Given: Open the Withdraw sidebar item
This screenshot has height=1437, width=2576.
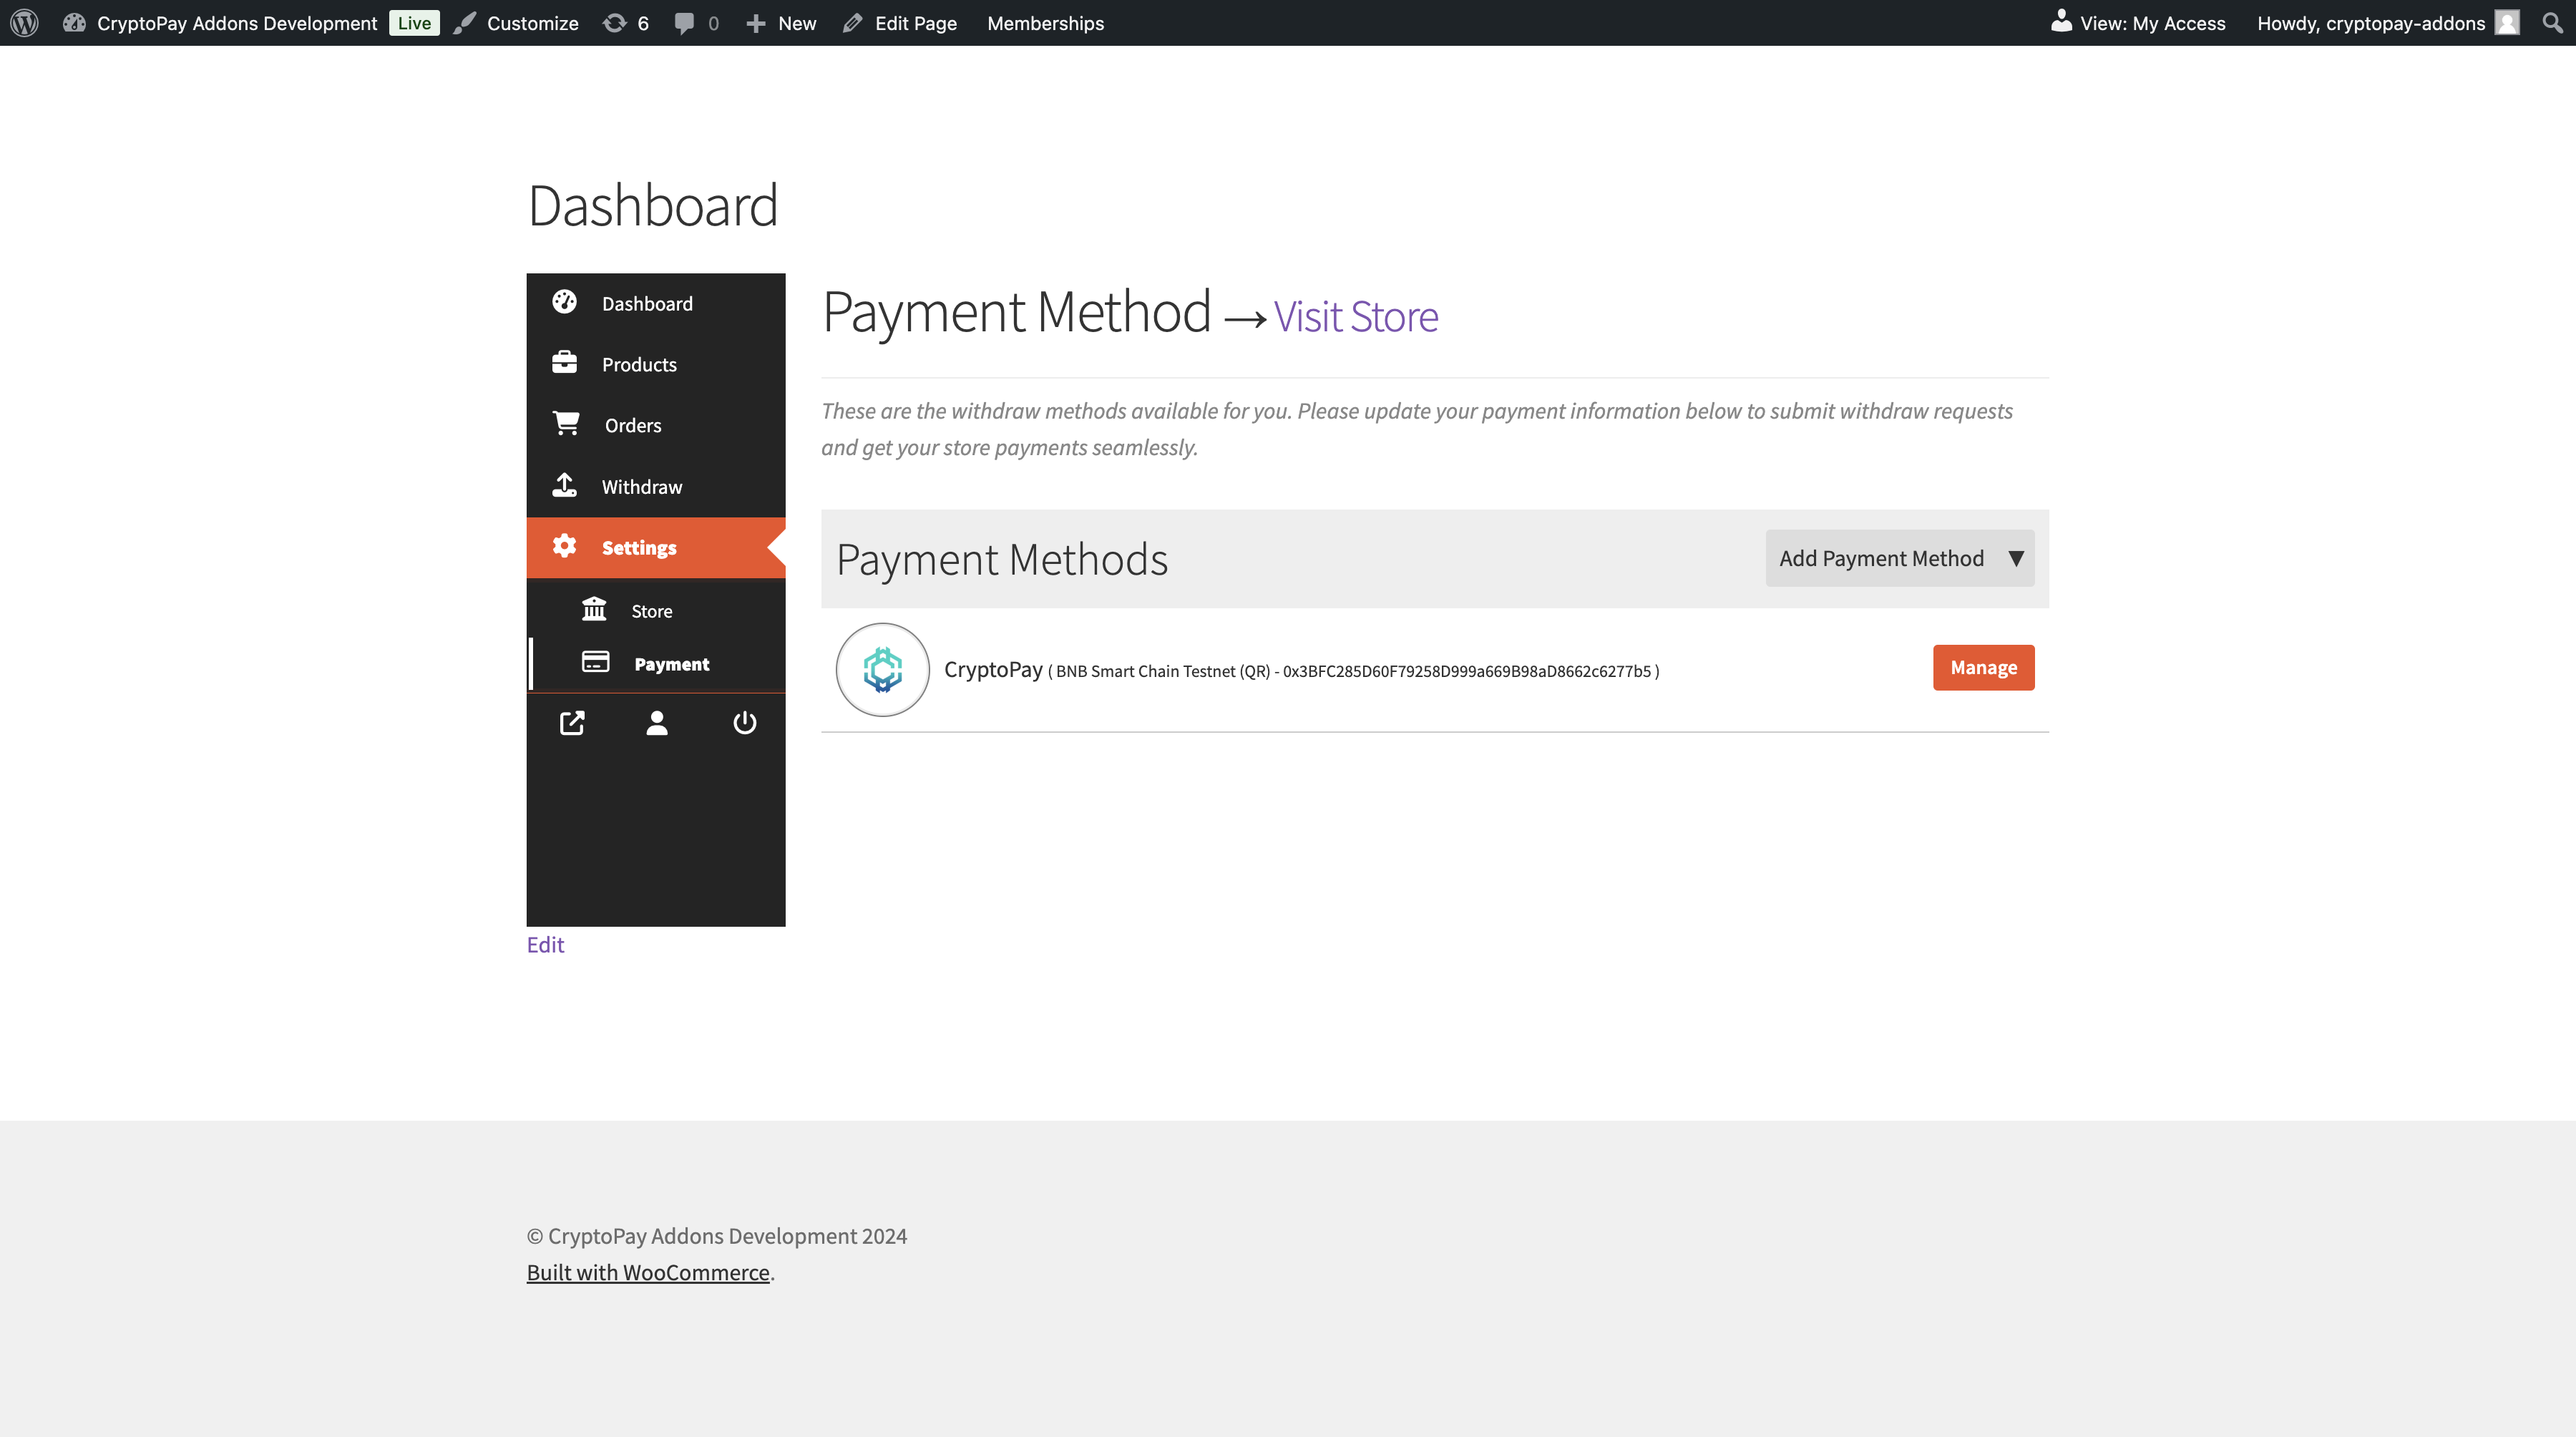Looking at the screenshot, I should click(x=641, y=487).
